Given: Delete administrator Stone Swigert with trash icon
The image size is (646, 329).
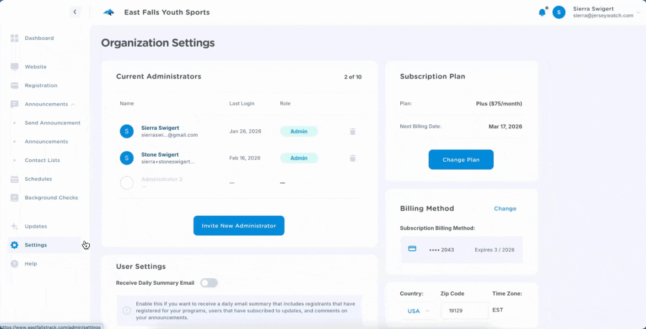Looking at the screenshot, I should 353,158.
